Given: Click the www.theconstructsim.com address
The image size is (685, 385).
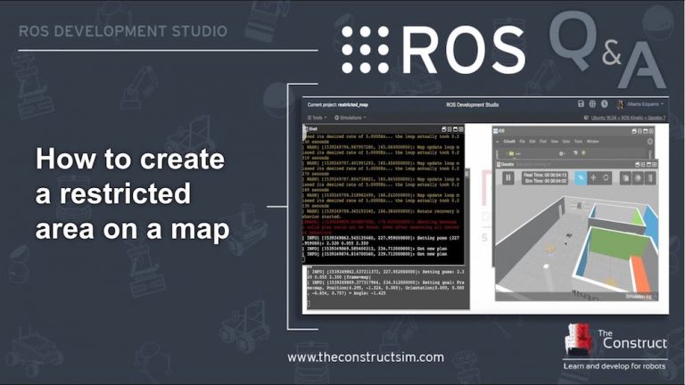Looking at the screenshot, I should pos(366,357).
